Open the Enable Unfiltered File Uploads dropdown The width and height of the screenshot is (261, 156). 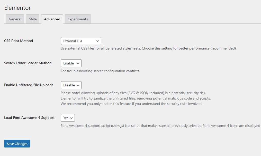tap(71, 85)
